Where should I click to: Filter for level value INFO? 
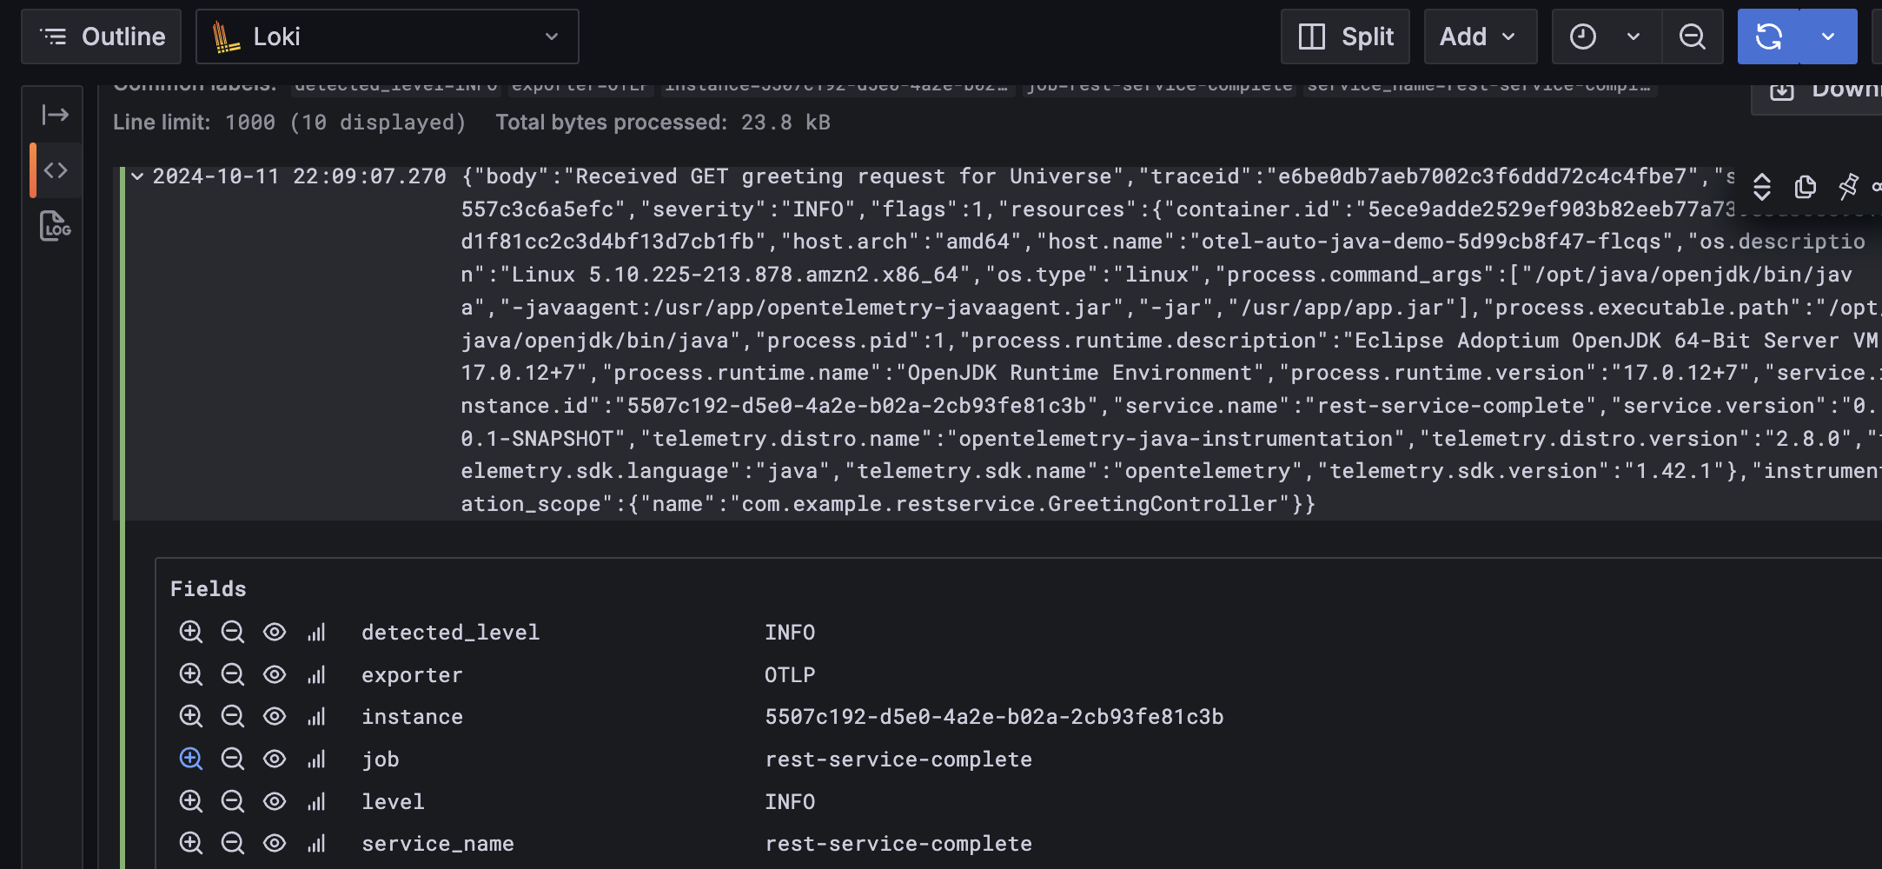[x=191, y=801]
